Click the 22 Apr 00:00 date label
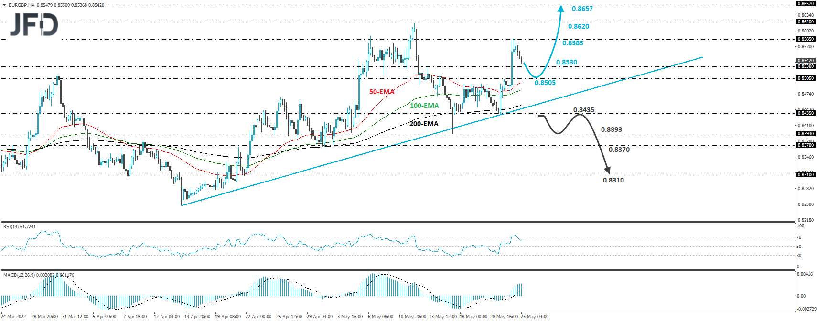Screen dimensions: 817x322 (258, 317)
